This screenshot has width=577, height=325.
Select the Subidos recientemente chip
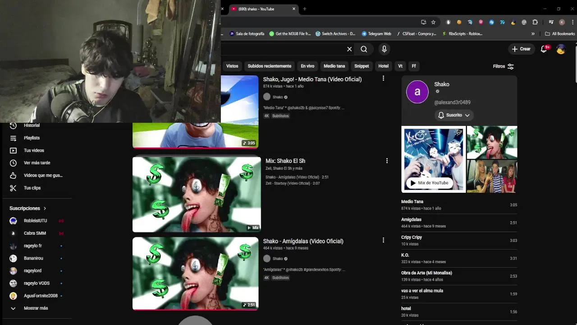270,66
